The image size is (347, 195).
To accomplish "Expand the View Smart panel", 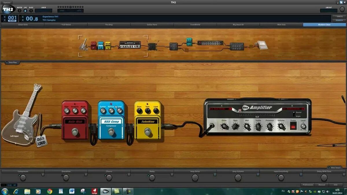I will pyautogui.click(x=335, y=168).
